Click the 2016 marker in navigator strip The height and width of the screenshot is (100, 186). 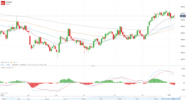pos(47,99)
